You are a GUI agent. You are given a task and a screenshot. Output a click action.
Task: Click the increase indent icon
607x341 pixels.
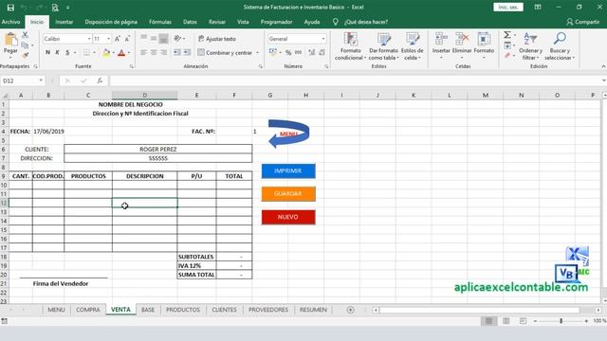(187, 53)
